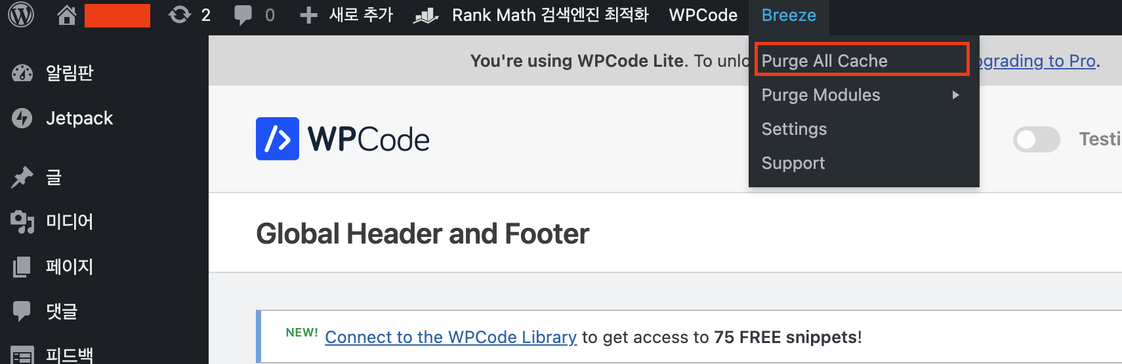Select Purge All Cache
1122x364 pixels.
[x=824, y=61]
